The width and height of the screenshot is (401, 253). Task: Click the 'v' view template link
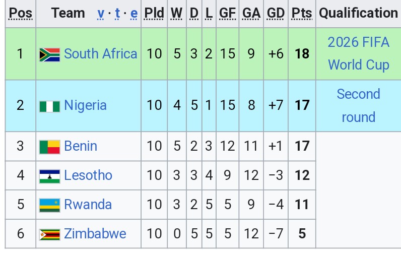click(101, 13)
